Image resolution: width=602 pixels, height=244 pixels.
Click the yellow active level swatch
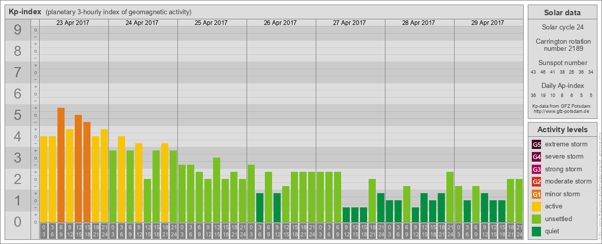pos(536,206)
